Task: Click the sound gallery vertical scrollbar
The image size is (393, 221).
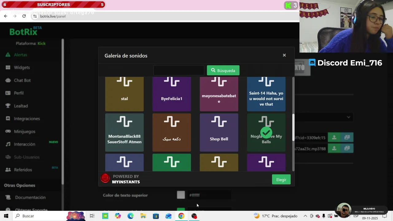Action: (x=293, y=127)
